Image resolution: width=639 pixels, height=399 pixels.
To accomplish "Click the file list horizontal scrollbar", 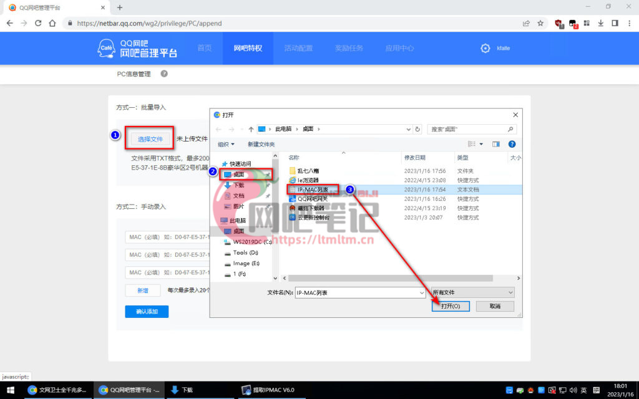I will pyautogui.click(x=391, y=278).
